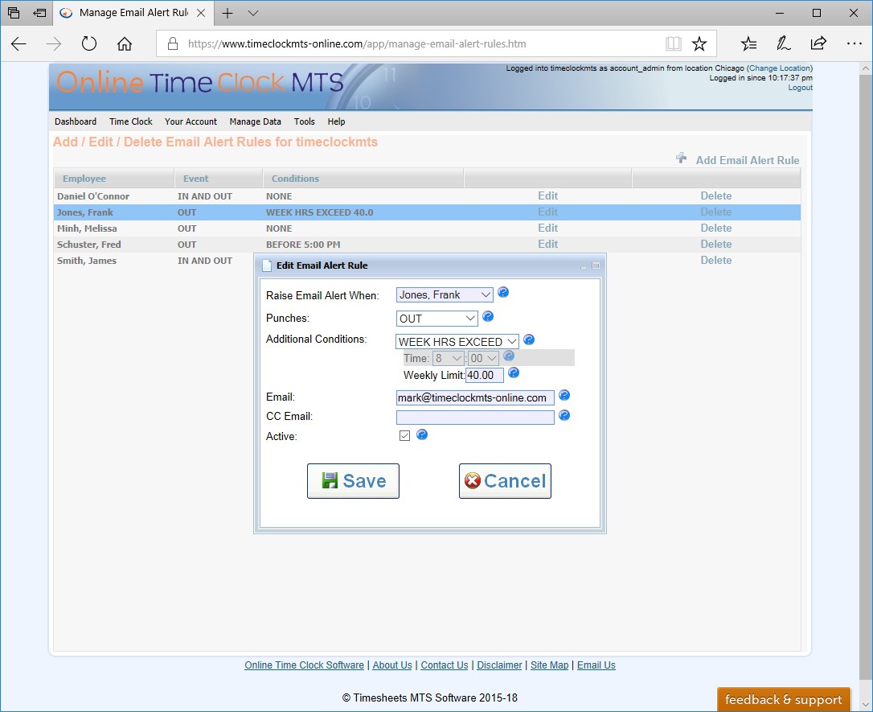Maximize the Edit Email Alert Rule dialog
The width and height of the screenshot is (873, 712).
(595, 265)
